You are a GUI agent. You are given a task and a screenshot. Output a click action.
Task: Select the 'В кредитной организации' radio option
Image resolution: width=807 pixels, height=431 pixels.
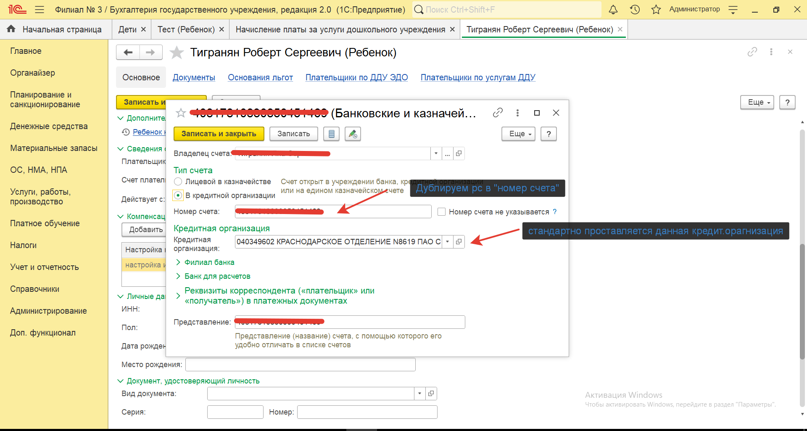[x=178, y=196]
